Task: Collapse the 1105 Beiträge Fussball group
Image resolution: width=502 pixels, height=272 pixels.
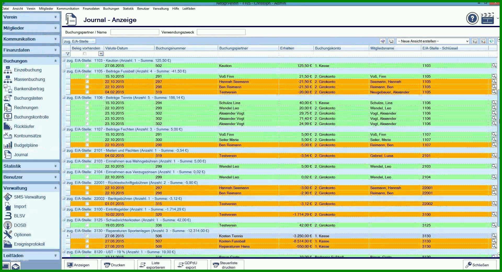Action: pyautogui.click(x=64, y=71)
